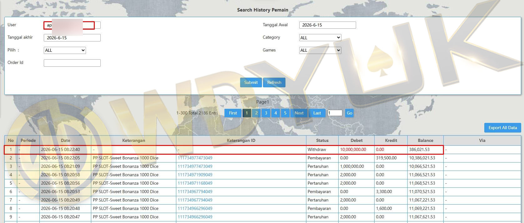Click the Status column header
The image size is (524, 223).
pos(322,140)
